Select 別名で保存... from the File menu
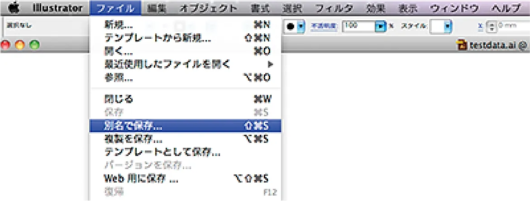 pyautogui.click(x=185, y=126)
